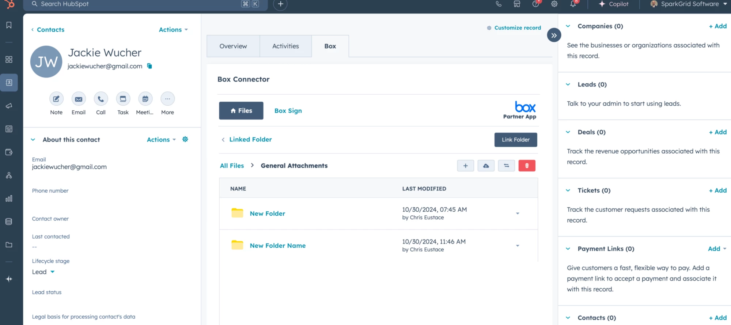The height and width of the screenshot is (325, 731).
Task: Switch to the Activities tab
Action: click(285, 46)
